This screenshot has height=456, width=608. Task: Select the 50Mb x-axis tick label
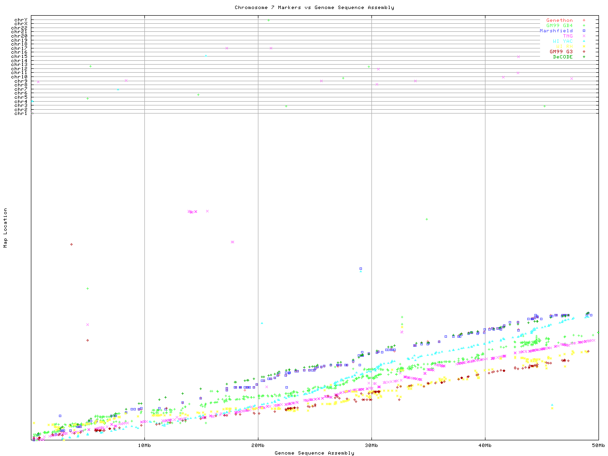tap(598, 446)
